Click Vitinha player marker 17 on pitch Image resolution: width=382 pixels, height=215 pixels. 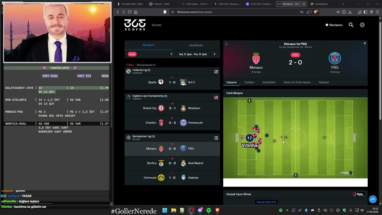tap(249, 138)
